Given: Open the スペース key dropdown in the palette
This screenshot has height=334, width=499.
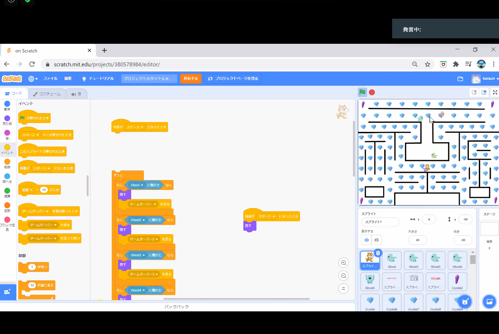Looking at the screenshot, I should coord(30,135).
